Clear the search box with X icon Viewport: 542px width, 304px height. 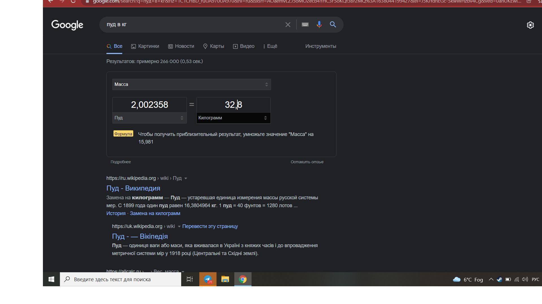click(x=288, y=25)
